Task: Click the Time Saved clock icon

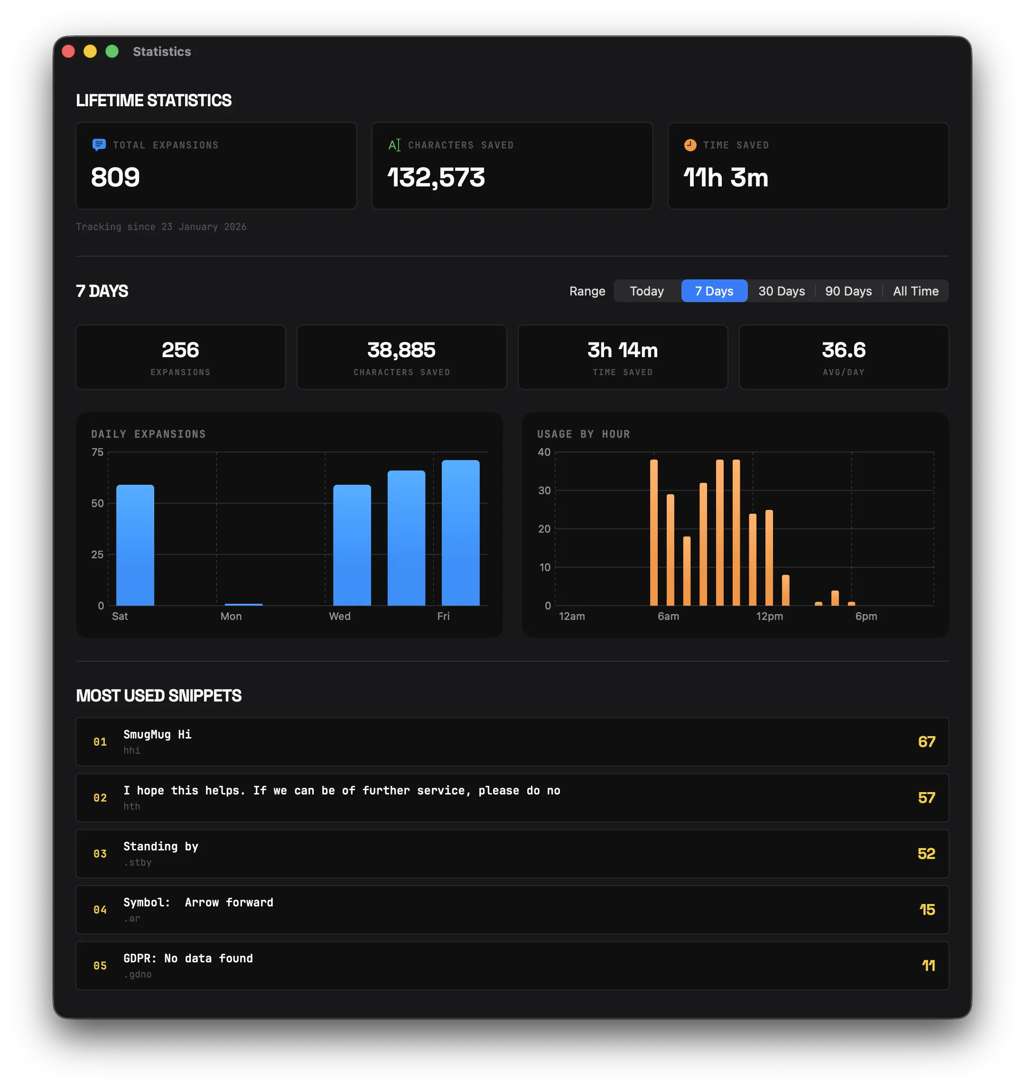Action: pos(690,145)
